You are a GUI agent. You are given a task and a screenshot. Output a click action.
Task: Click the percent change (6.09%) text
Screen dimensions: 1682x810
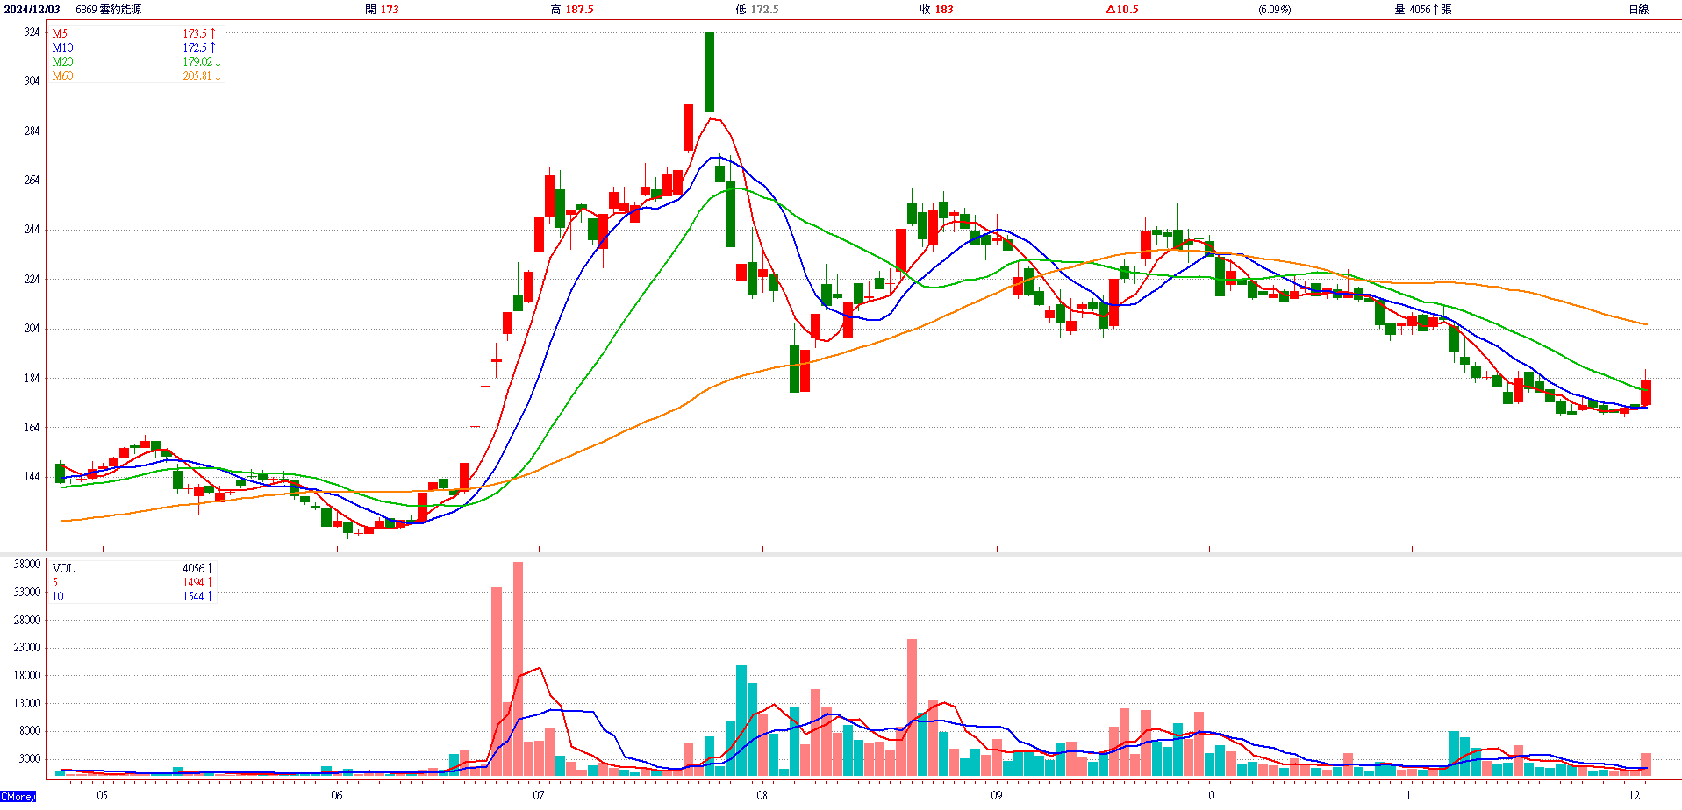click(x=1274, y=10)
